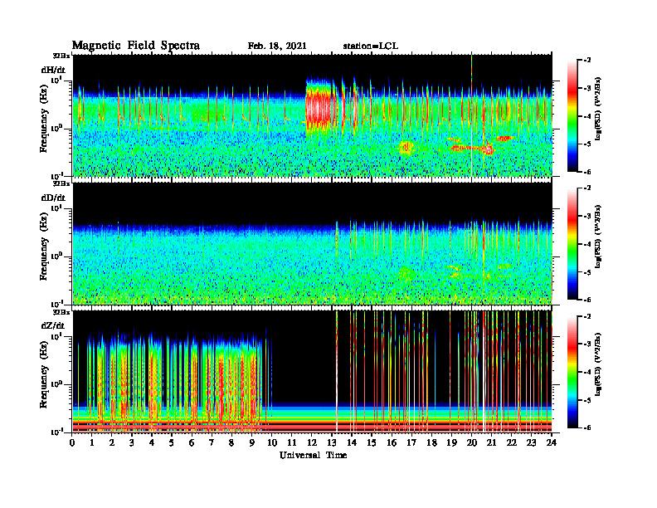Screen dimensions: 657x508
Task: Click the "station=LCL" label
Action: [371, 46]
